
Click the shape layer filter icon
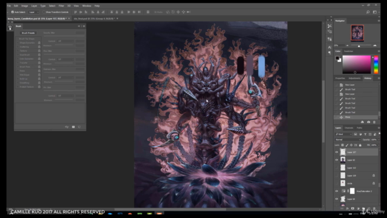[x=370, y=134]
